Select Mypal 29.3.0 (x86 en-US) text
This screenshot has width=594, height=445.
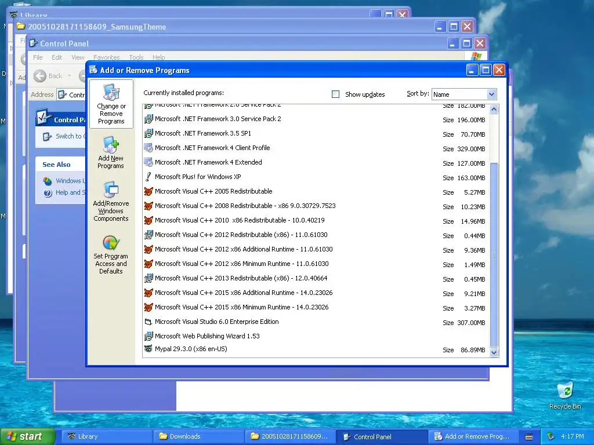click(x=191, y=349)
